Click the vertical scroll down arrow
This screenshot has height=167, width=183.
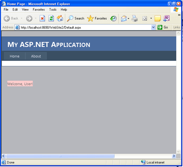(x=179, y=151)
